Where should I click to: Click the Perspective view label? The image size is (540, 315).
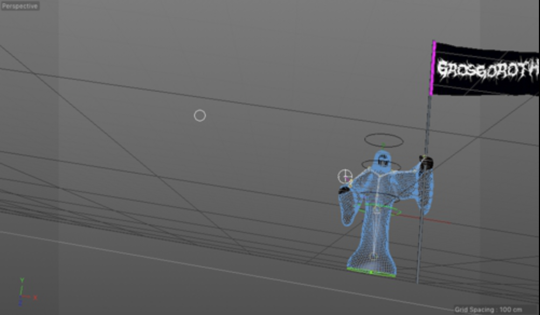[20, 6]
